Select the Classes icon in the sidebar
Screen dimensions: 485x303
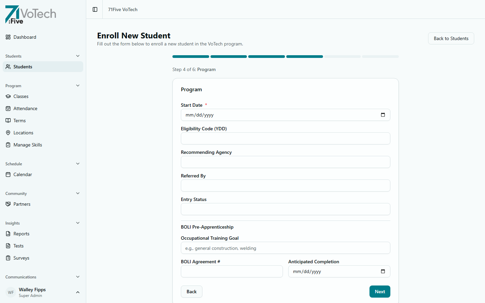[8, 96]
